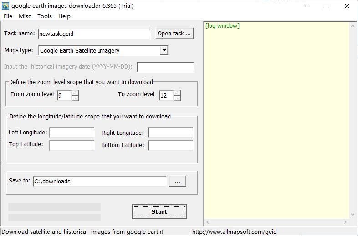The image size is (358, 236).
Task: Decrease the To zoom level value
Action: (x=177, y=98)
